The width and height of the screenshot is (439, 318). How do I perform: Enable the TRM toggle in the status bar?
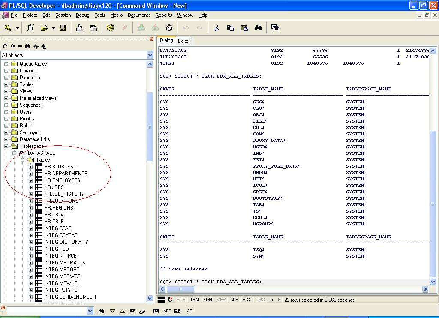click(x=195, y=300)
